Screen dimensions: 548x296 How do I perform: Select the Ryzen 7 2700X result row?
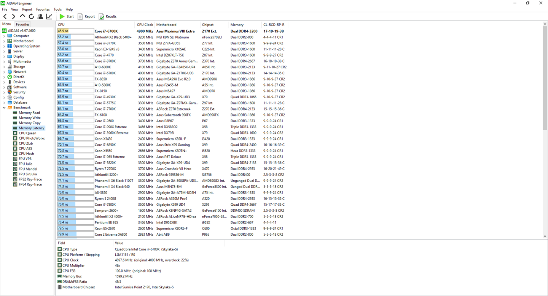tap(173, 168)
